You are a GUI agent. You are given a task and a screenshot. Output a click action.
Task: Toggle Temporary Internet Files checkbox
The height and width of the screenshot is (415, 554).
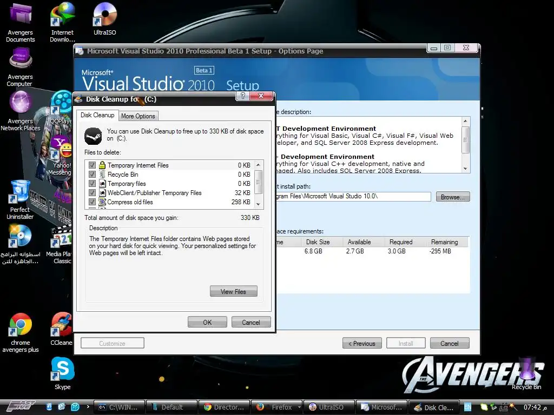(92, 165)
